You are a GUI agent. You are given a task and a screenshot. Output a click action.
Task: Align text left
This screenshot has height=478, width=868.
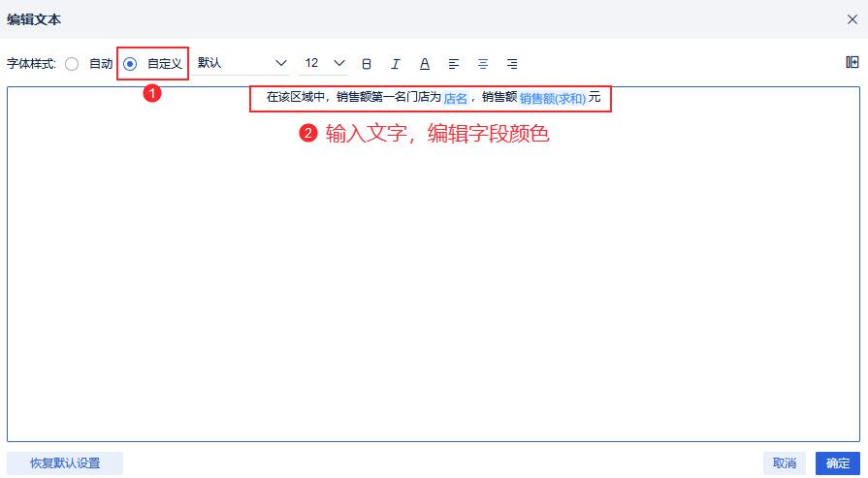[454, 64]
